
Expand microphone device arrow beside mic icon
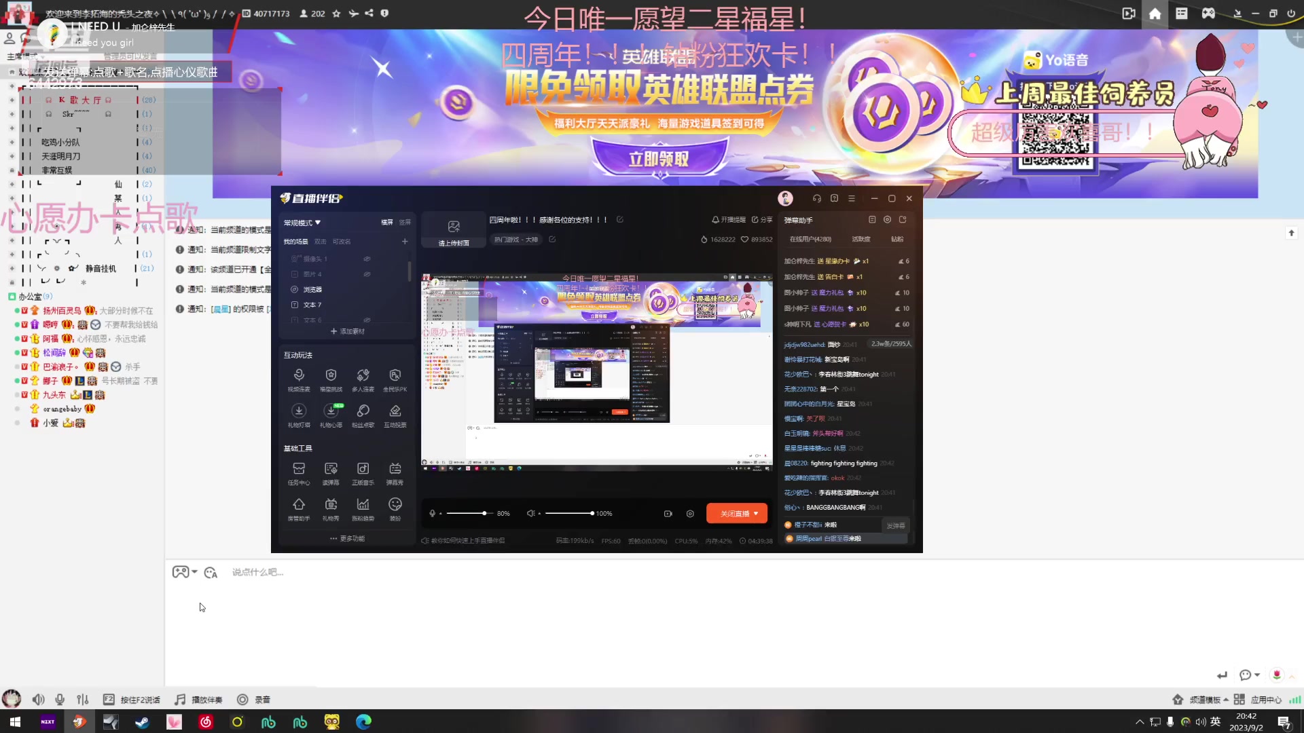coord(441,514)
